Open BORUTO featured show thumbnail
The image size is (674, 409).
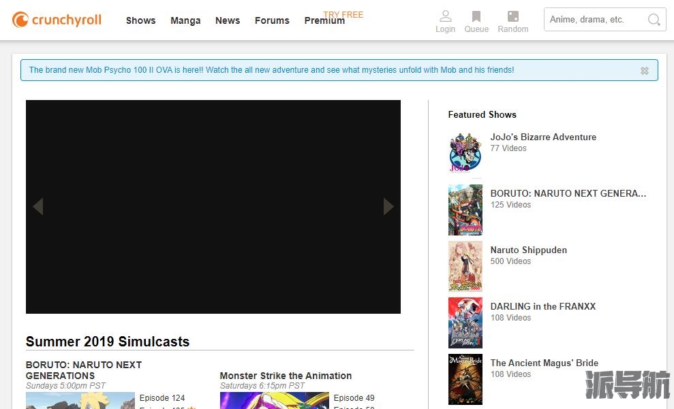[x=465, y=210]
